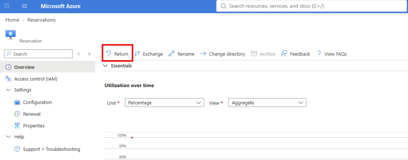
Task: Click the Properties bars icon
Action: coord(17,126)
